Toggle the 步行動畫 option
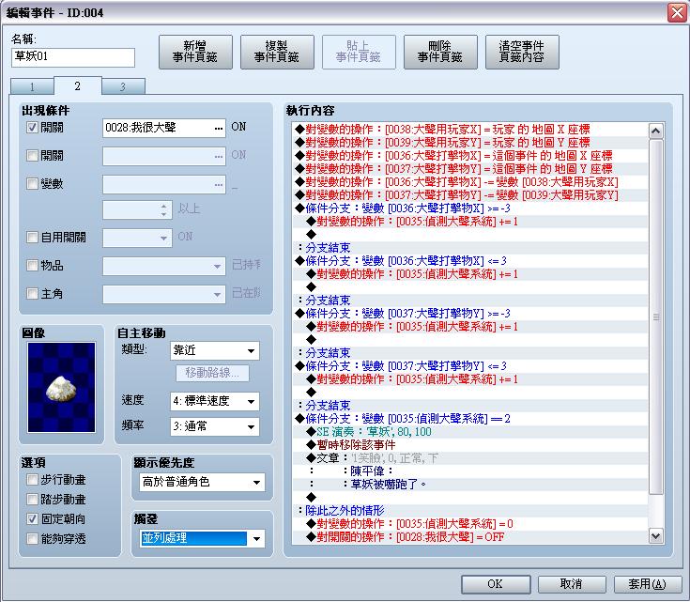The image size is (690, 602). point(32,480)
